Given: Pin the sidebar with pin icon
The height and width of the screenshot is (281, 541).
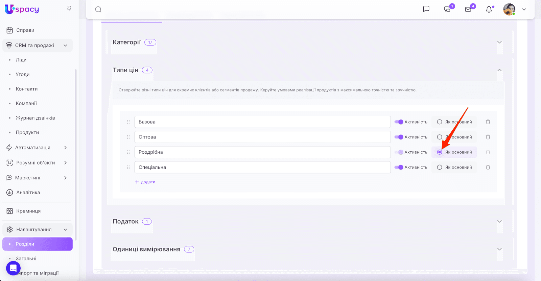Looking at the screenshot, I should [x=69, y=8].
